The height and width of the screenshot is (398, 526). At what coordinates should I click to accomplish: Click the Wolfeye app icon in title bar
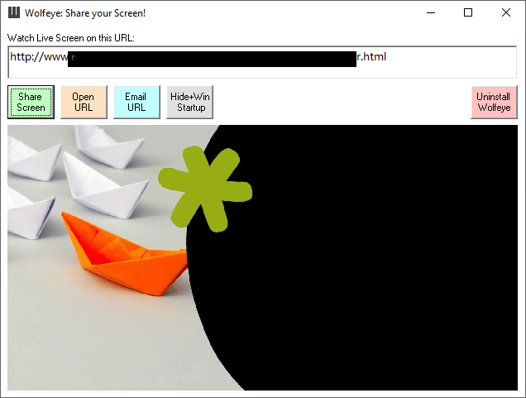point(14,12)
